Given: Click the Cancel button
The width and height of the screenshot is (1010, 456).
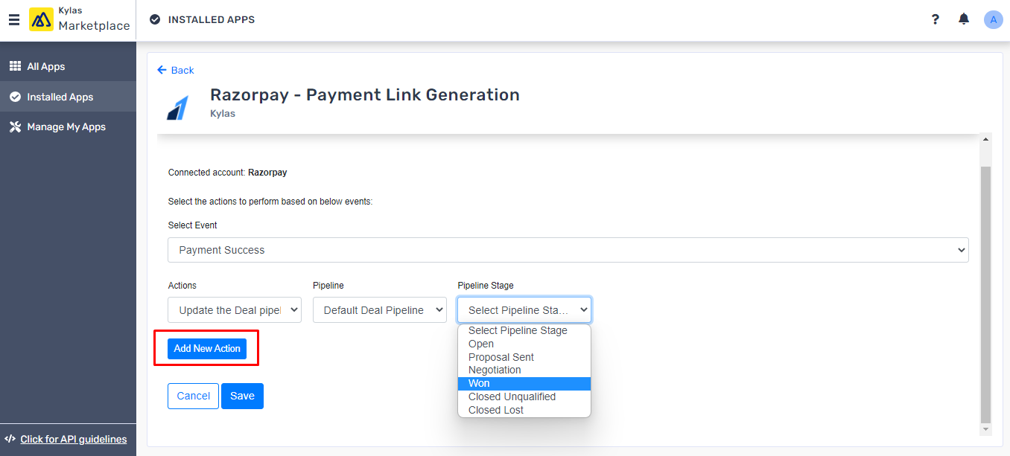Looking at the screenshot, I should (194, 396).
